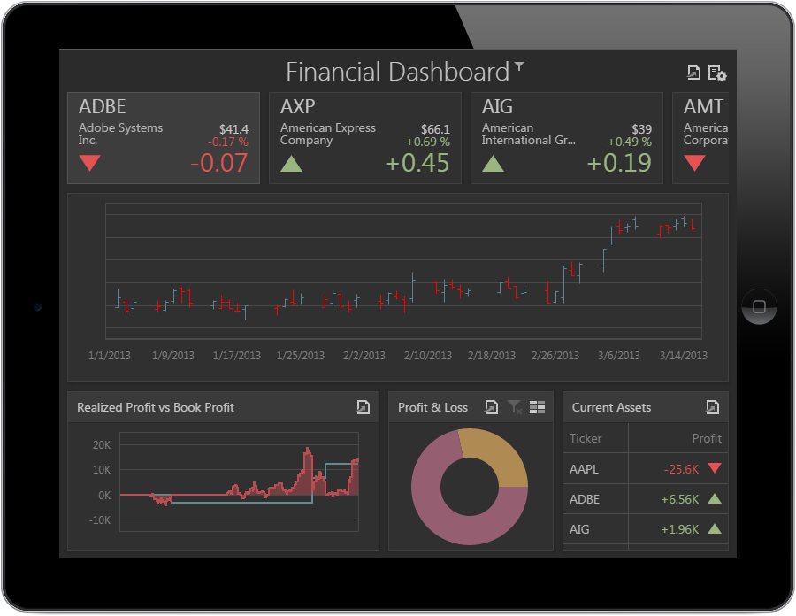Select the partially visible AMT card
Viewport: 796px width, 616px height.
700,137
